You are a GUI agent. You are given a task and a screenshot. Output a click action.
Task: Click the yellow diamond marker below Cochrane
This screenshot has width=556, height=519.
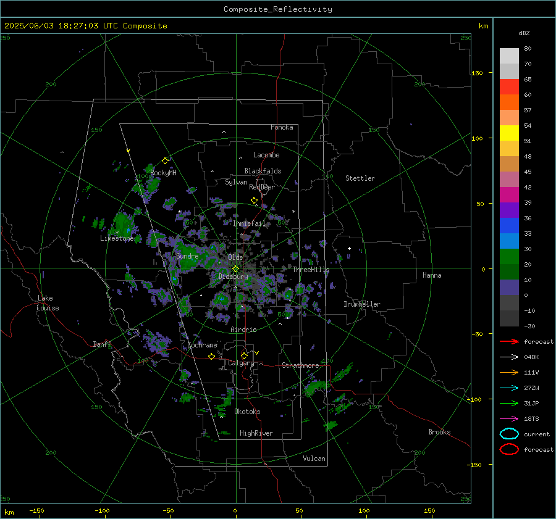212,356
